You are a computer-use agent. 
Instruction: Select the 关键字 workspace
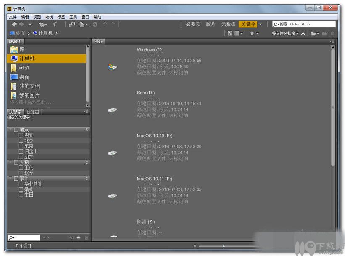(x=248, y=24)
